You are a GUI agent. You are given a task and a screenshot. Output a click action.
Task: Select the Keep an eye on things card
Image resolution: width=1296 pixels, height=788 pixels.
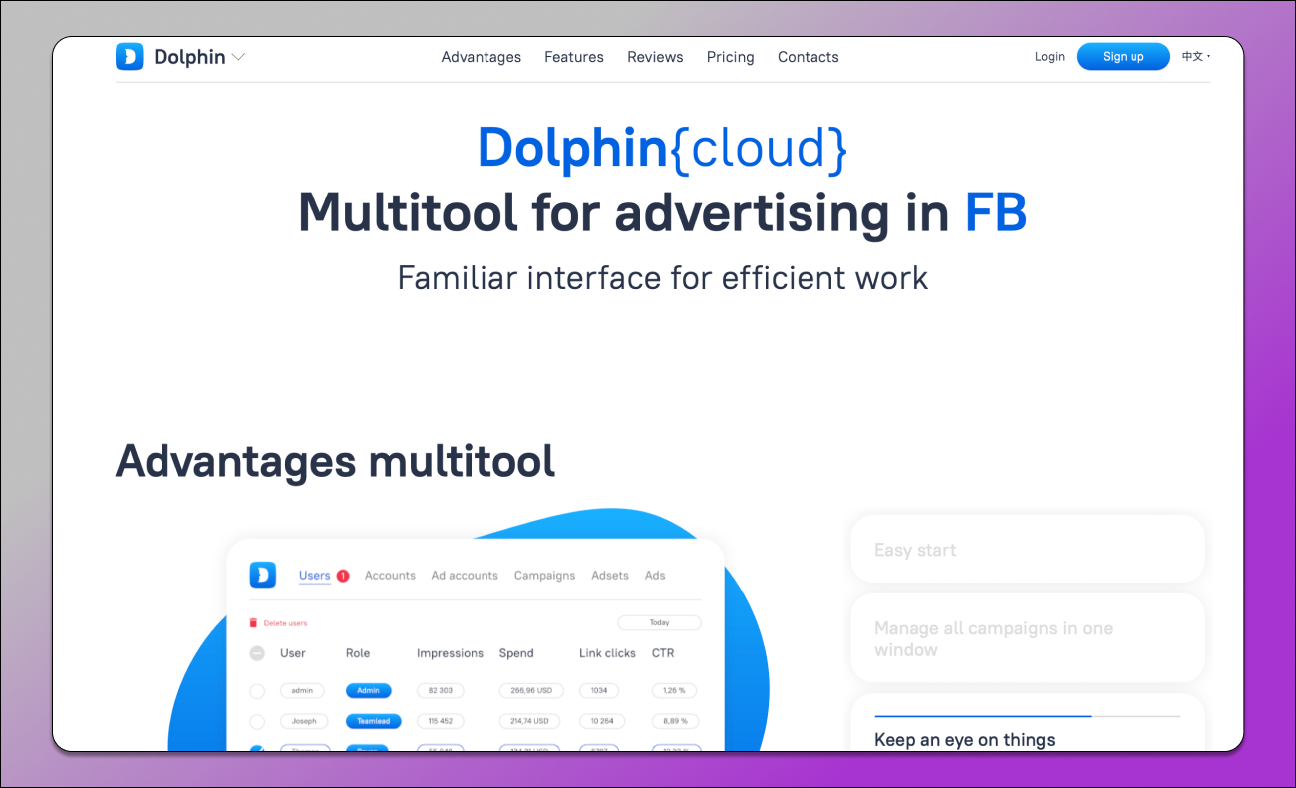[1028, 723]
